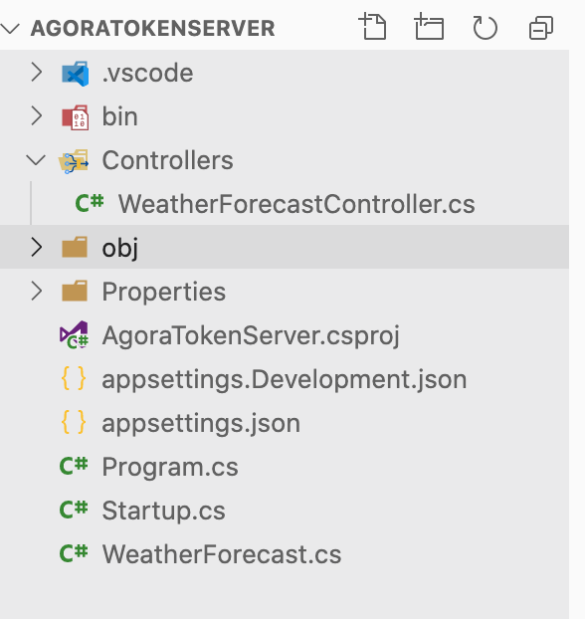The image size is (585, 619).
Task: Click the C# icon beside Program.cs
Action: (x=74, y=466)
